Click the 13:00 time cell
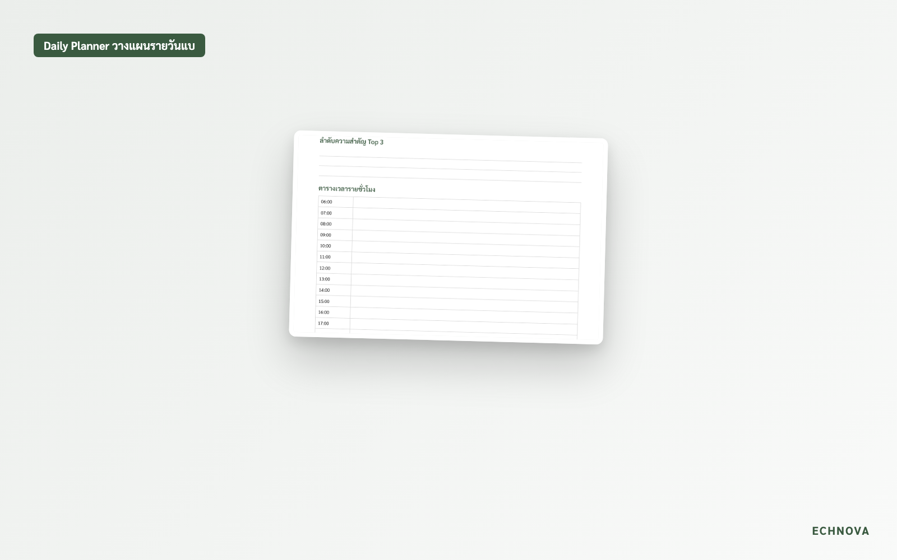This screenshot has height=560, width=897. (x=334, y=279)
